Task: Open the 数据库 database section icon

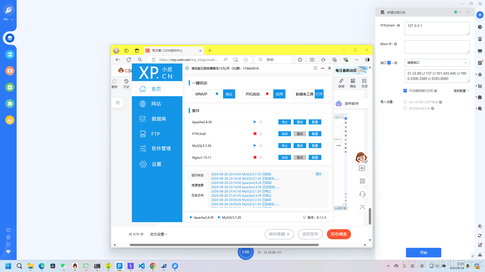Action: [143, 119]
